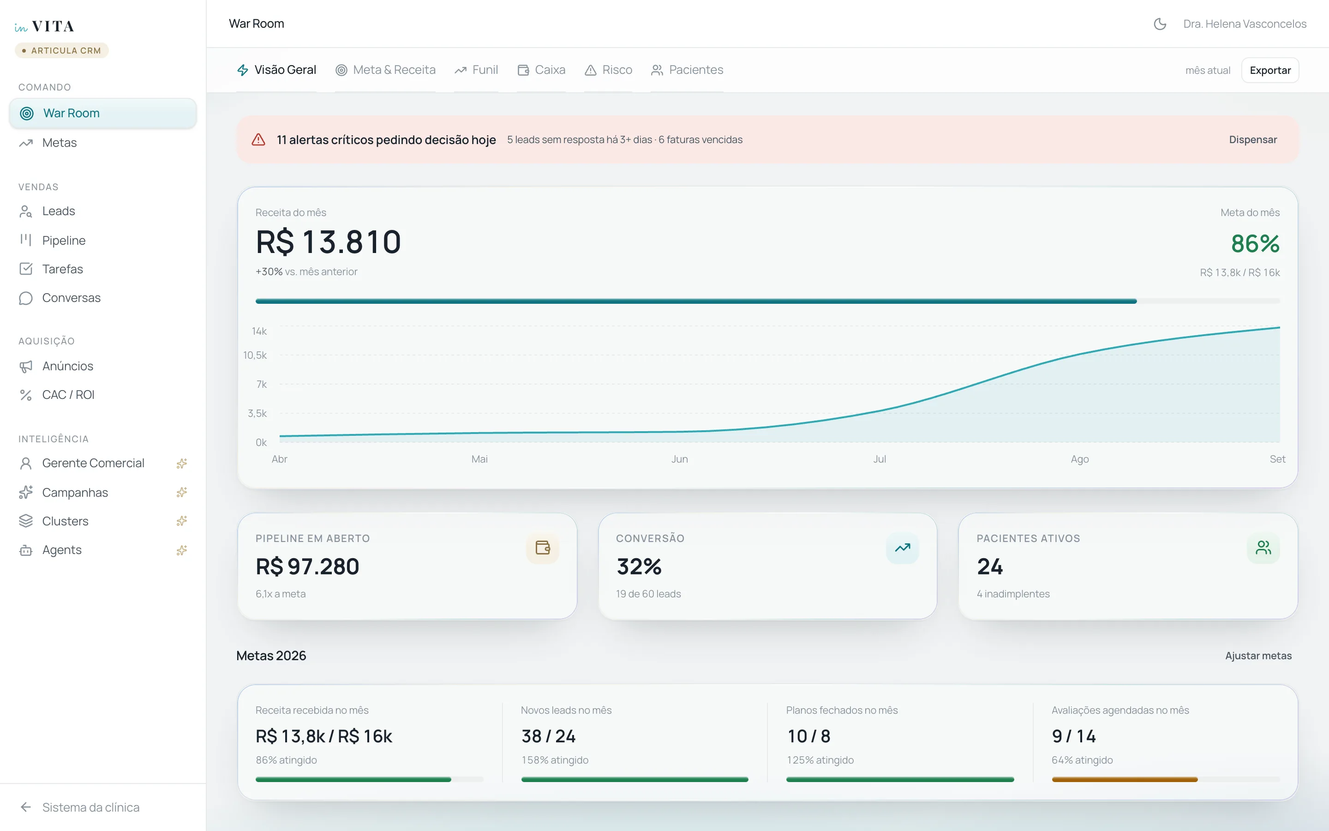
Task: Click the "4 inadimplentes" text
Action: click(x=1013, y=594)
